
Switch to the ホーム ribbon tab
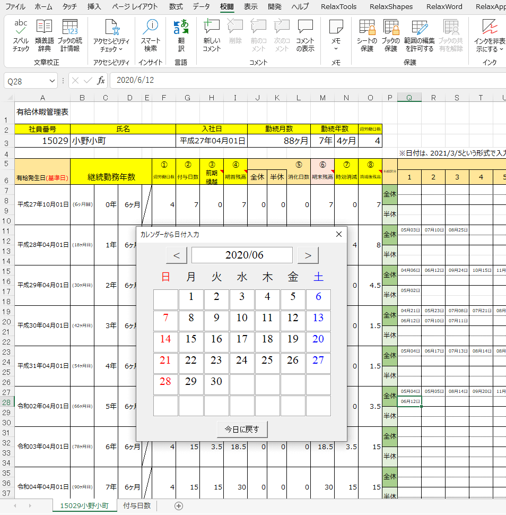coord(43,6)
